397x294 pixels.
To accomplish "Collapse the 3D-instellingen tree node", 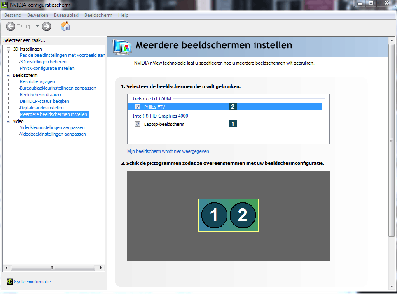I will tap(9, 49).
